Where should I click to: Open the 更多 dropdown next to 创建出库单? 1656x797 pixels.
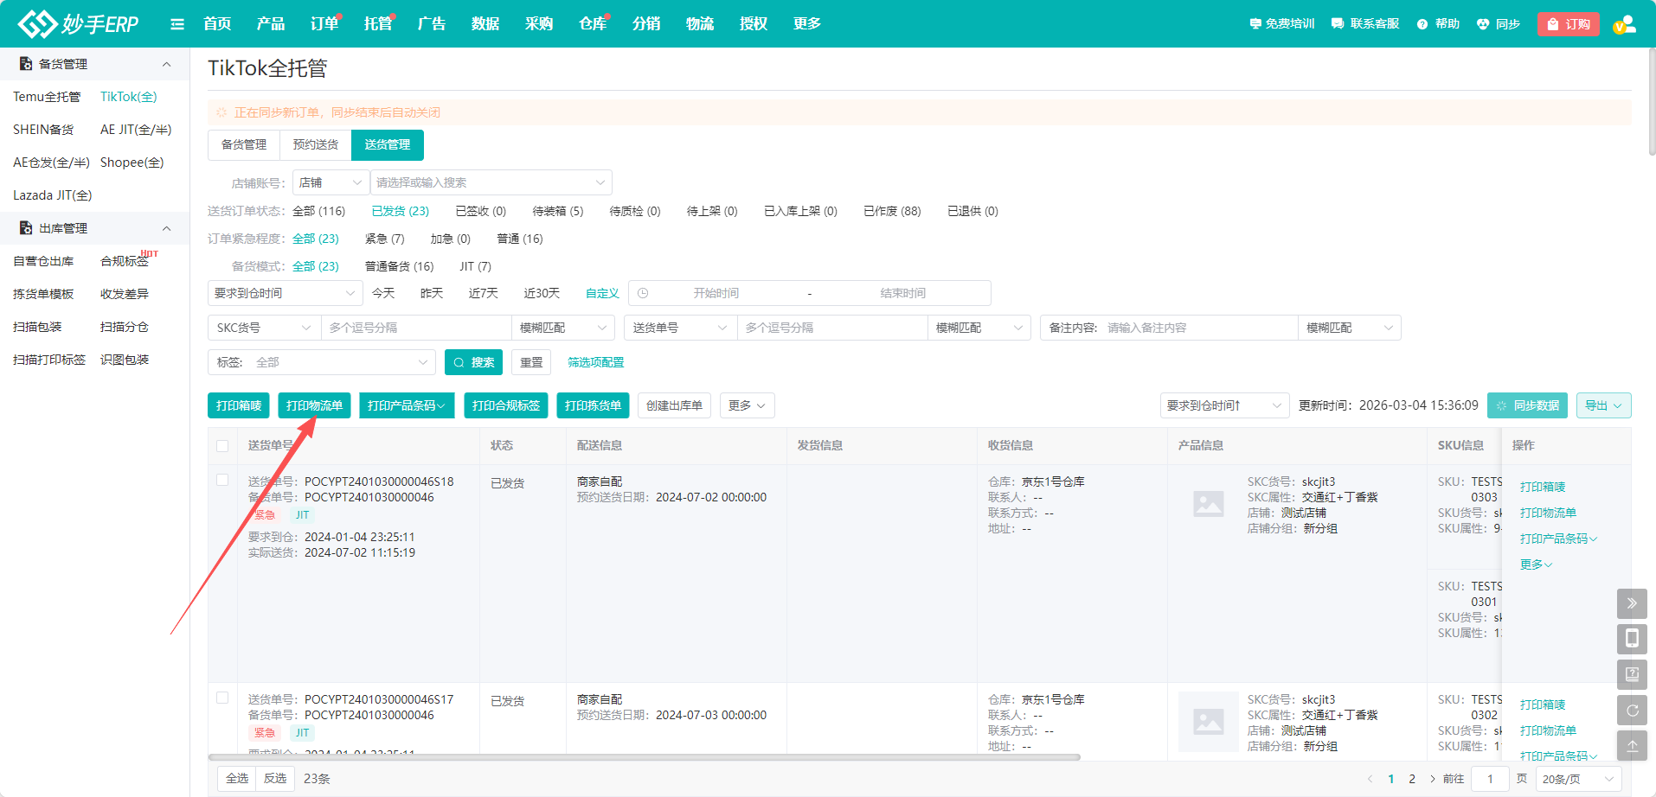pyautogui.click(x=747, y=405)
